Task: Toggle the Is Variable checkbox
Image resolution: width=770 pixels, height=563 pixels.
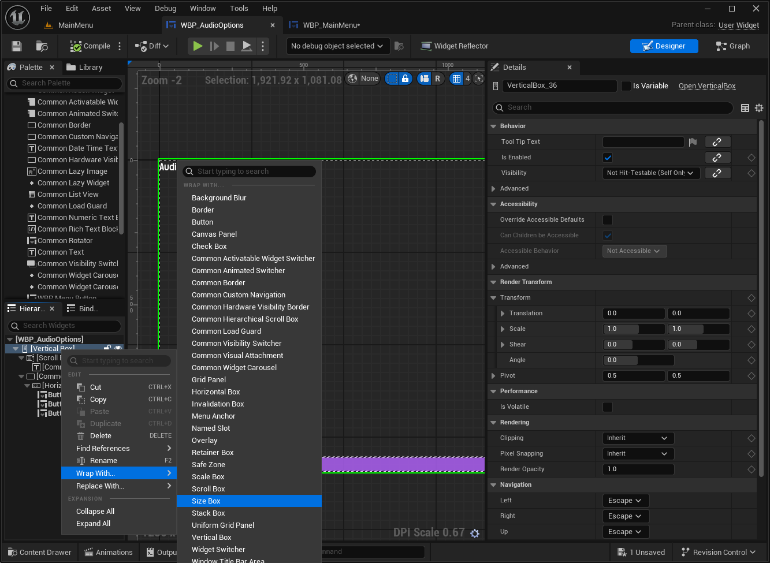Action: click(x=626, y=86)
